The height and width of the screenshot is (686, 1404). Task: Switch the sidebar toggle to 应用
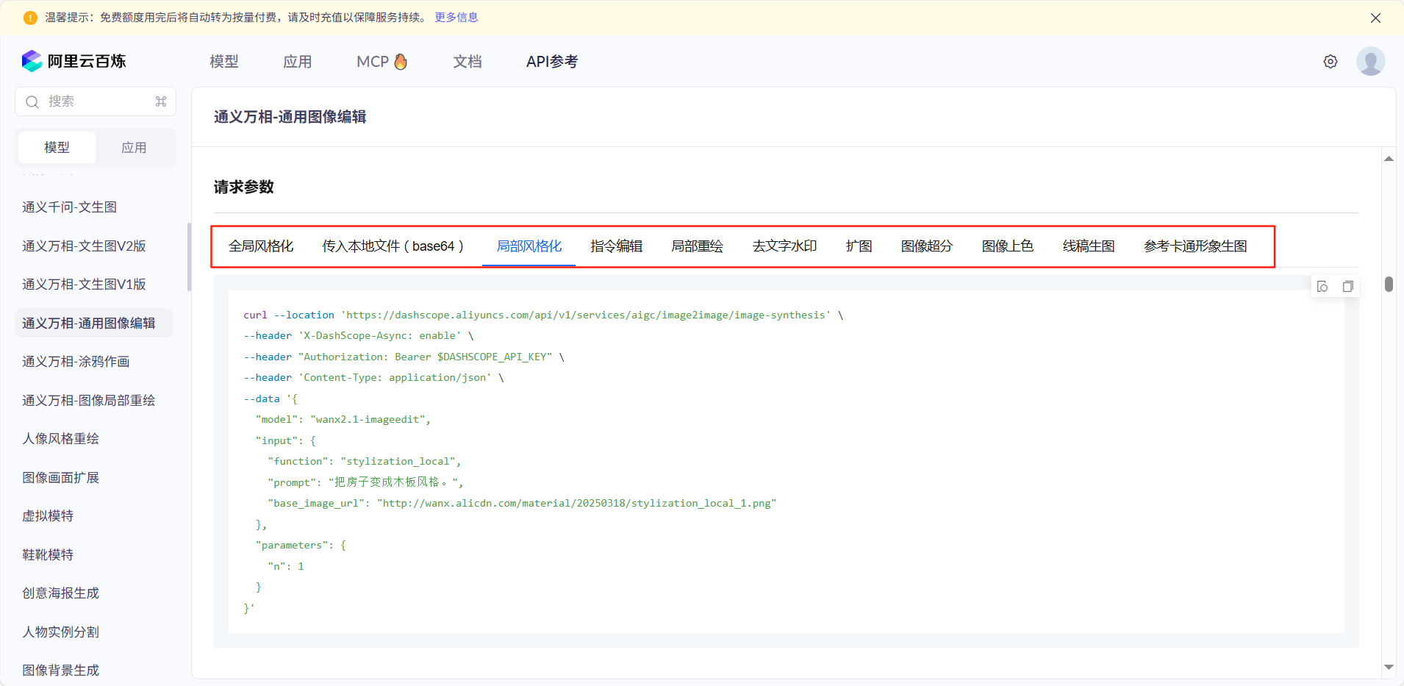(x=134, y=148)
